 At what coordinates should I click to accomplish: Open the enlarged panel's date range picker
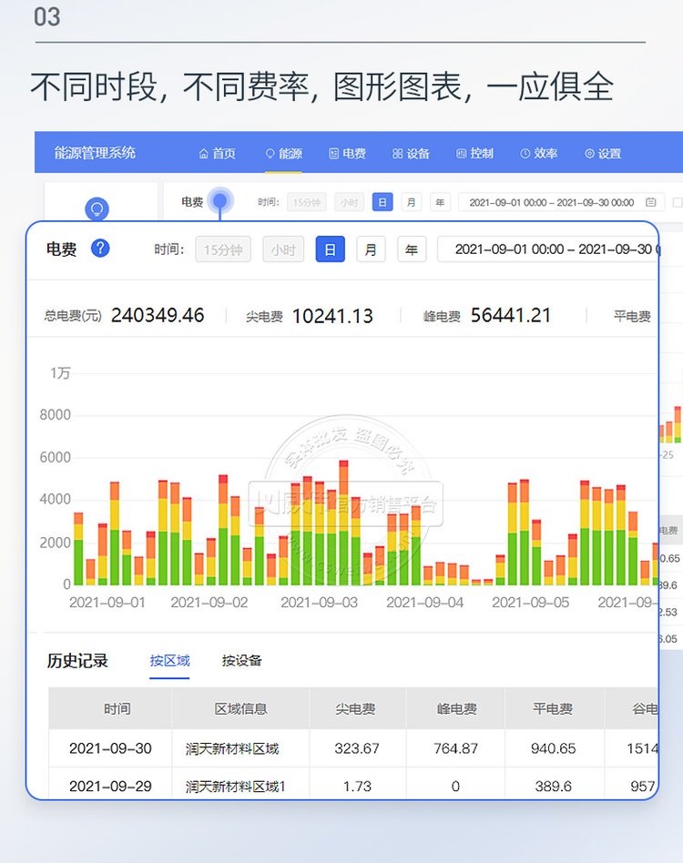546,249
